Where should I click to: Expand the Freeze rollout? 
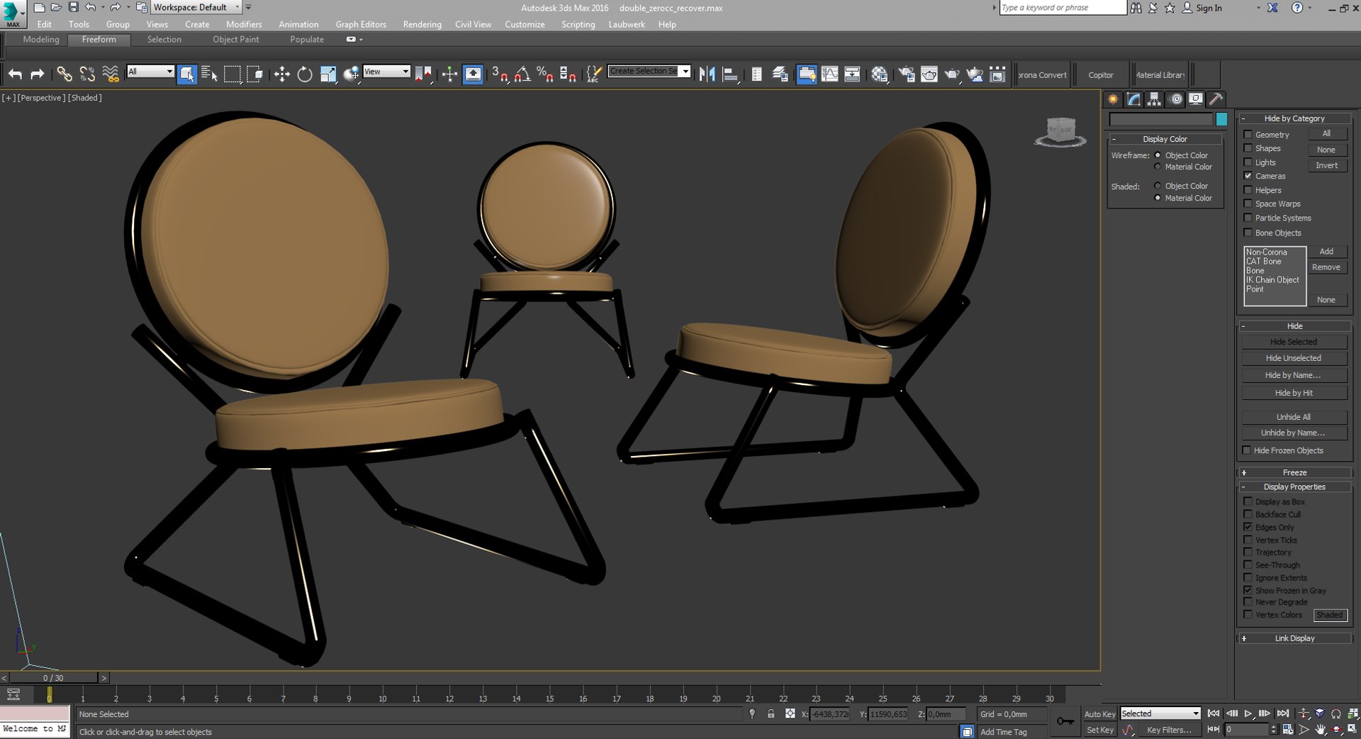tap(1294, 472)
